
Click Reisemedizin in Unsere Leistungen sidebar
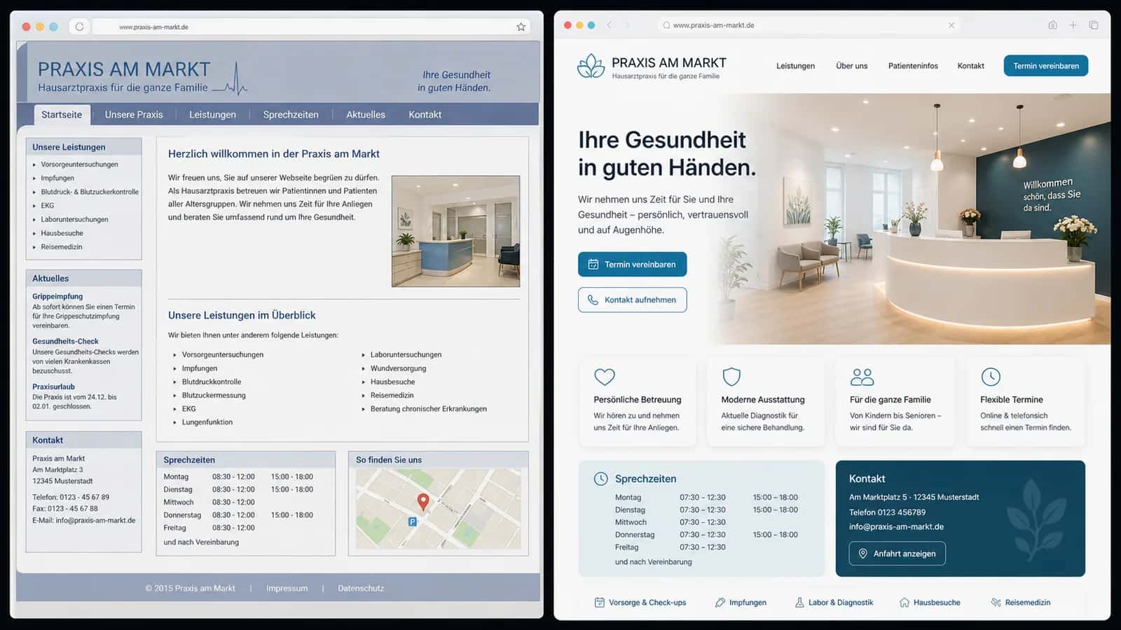tap(62, 247)
